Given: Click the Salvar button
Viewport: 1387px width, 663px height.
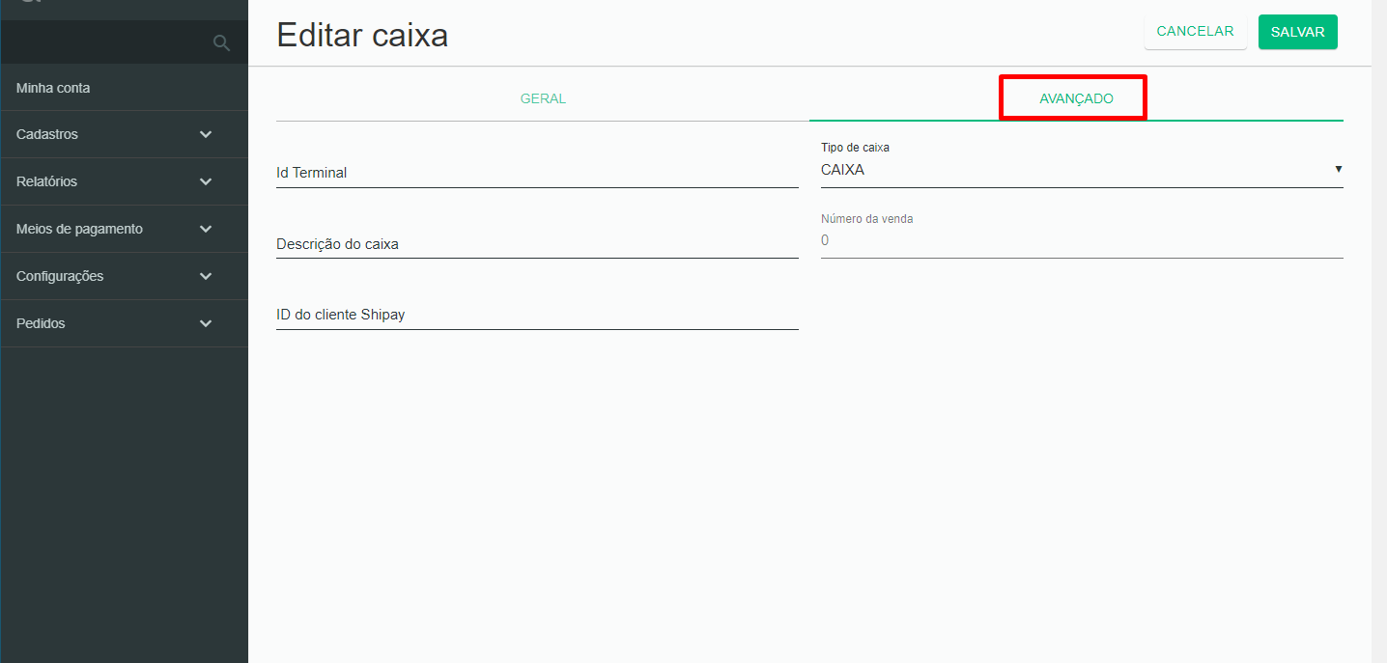Looking at the screenshot, I should pyautogui.click(x=1297, y=32).
